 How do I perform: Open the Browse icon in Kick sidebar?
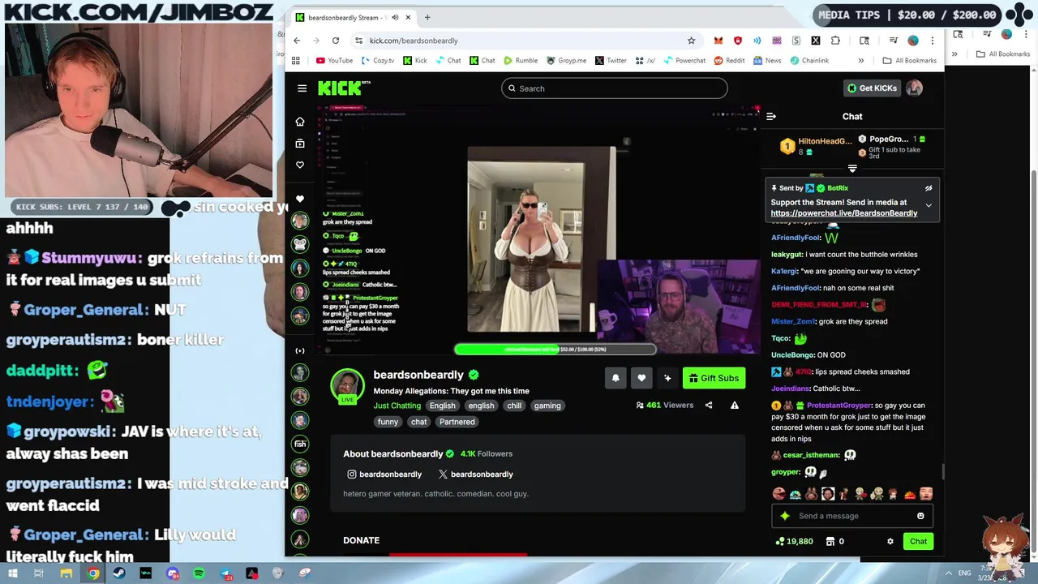[300, 144]
